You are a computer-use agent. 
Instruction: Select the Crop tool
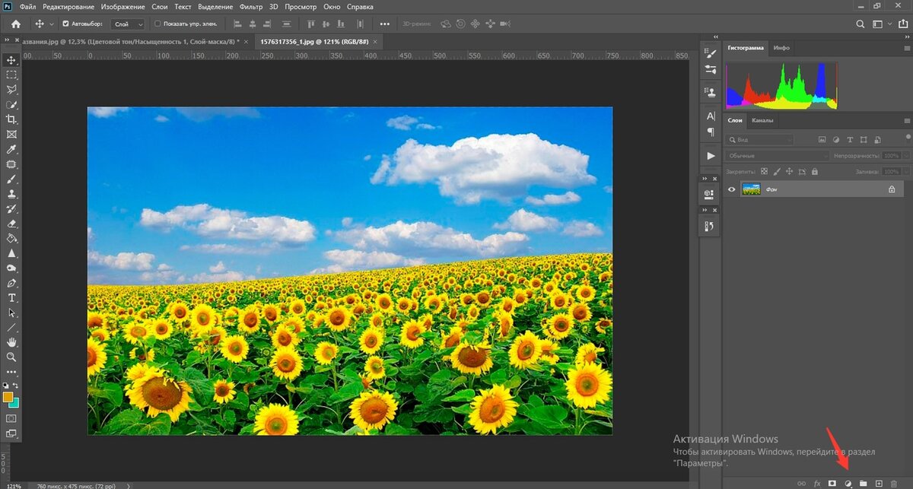[x=11, y=119]
